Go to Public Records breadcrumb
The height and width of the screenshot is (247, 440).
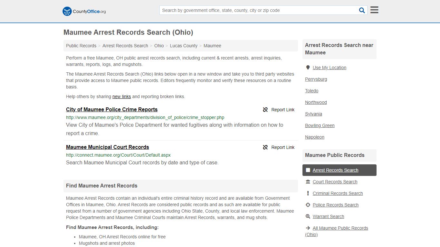[81, 46]
